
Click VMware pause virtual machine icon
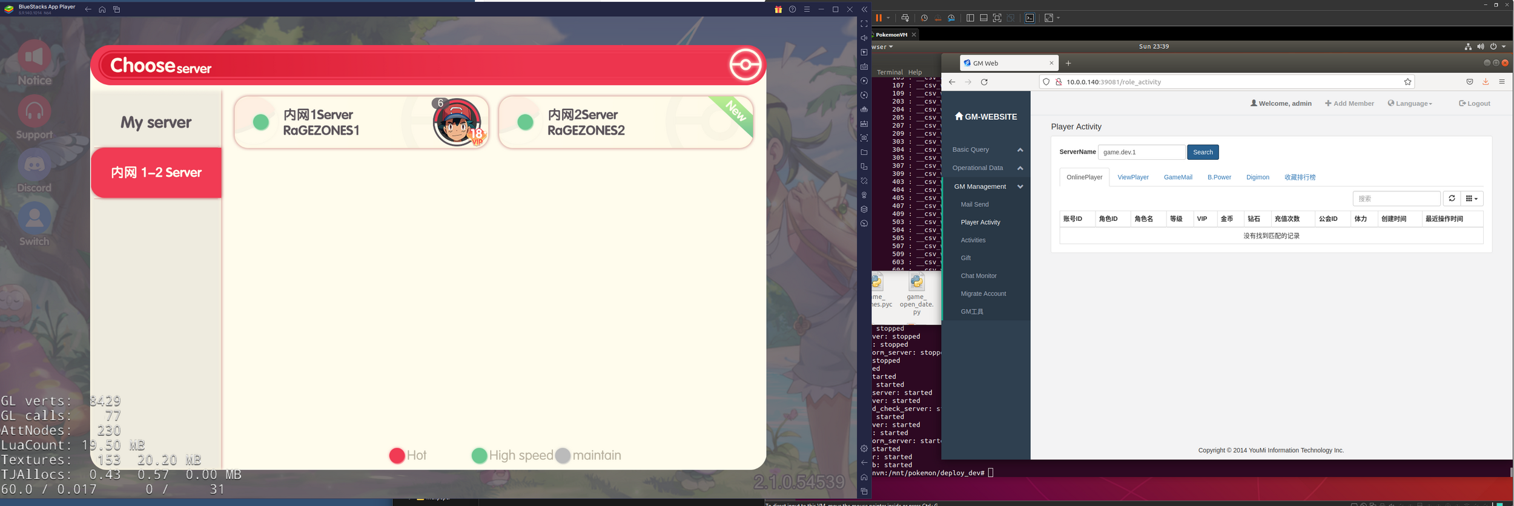(879, 18)
